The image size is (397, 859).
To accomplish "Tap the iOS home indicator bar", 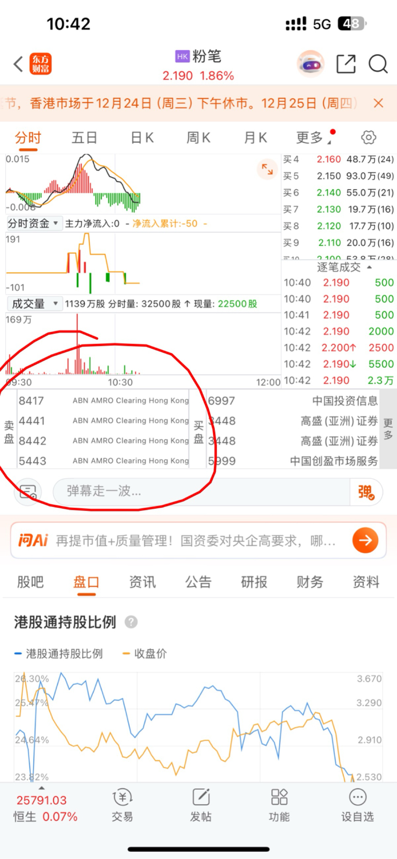I will (198, 849).
